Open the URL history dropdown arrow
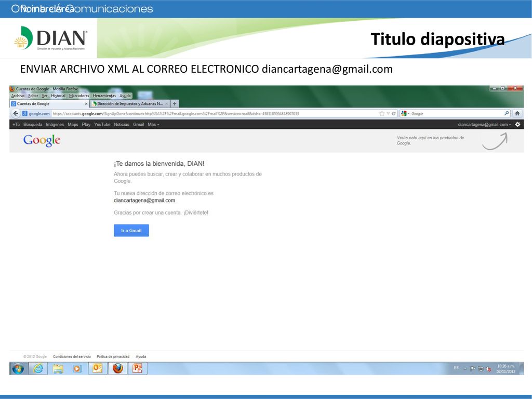532x399 pixels. [388, 114]
